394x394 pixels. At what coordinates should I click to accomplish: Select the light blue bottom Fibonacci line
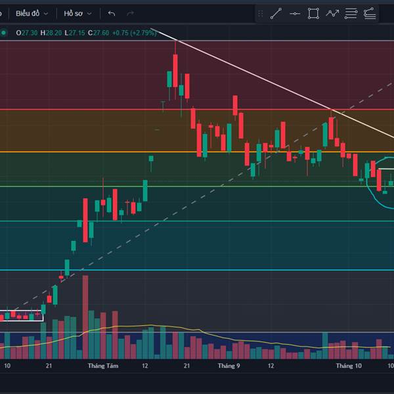[x=197, y=270]
